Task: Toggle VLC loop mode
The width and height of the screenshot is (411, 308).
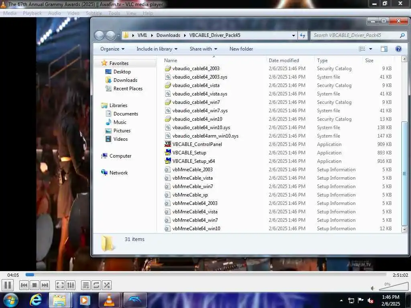Action: click(96, 285)
